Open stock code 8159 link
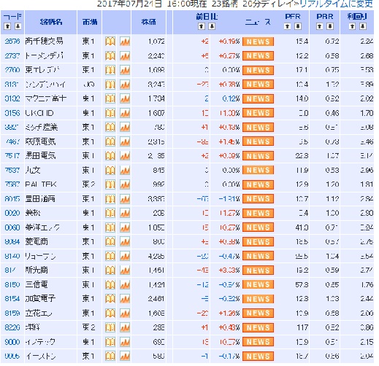 tap(12, 314)
